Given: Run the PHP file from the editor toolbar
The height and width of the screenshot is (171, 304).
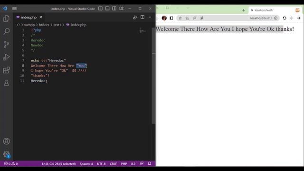Looking at the screenshot, I should pyautogui.click(x=135, y=18).
